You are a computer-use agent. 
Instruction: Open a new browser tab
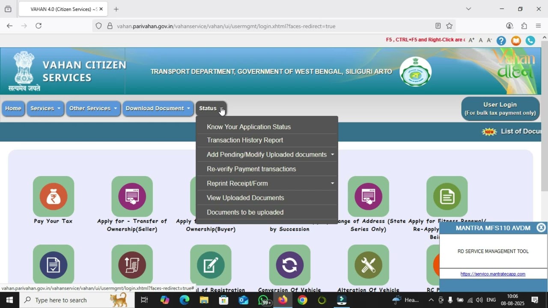click(116, 9)
